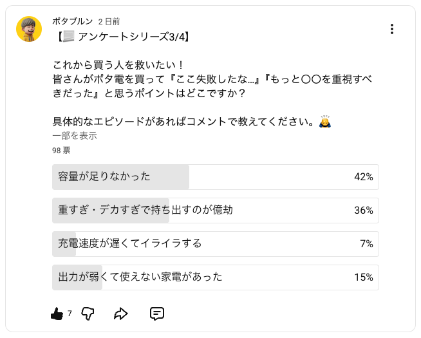
Task: Open comments with the speech bubble icon
Action: pos(156,314)
